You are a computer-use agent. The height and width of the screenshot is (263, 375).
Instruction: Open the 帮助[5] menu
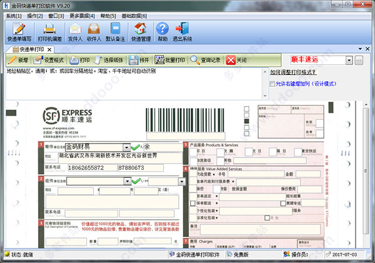pos(108,16)
